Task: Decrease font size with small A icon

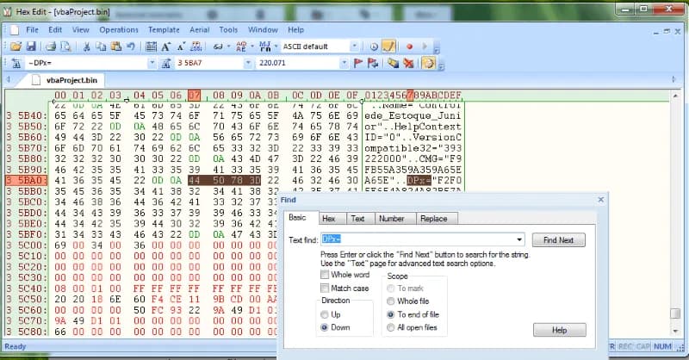Action: click(x=181, y=47)
